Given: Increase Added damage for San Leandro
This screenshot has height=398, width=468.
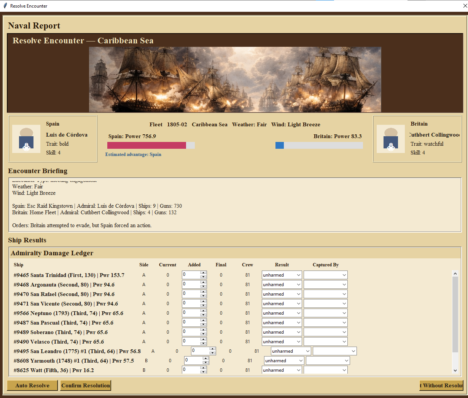Looking at the screenshot, I should point(213,349).
